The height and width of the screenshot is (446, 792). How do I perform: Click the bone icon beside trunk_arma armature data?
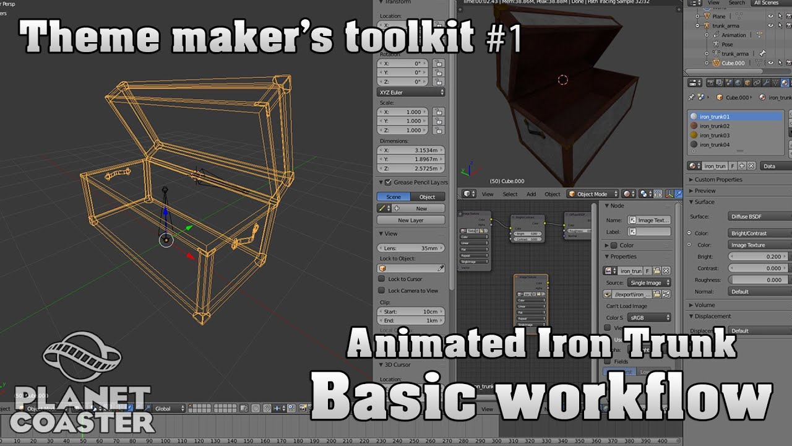pyautogui.click(x=762, y=53)
